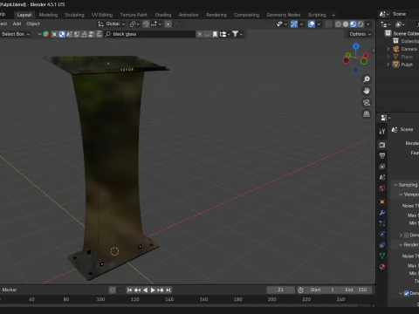This screenshot has width=419, height=314.
Task: Toggle proportional editing button in header
Action: 168,24
